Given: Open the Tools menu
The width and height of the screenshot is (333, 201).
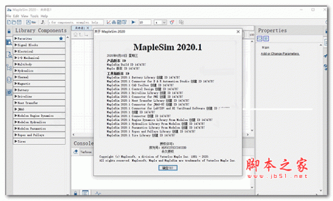Looking at the screenshot, I should click(x=34, y=16).
